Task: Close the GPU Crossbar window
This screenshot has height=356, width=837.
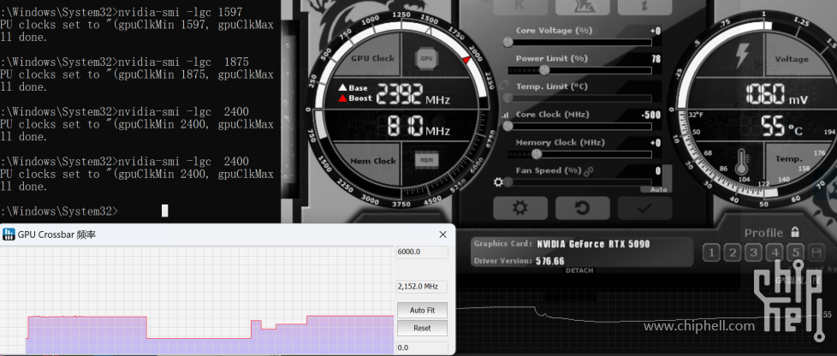Action: coord(442,234)
